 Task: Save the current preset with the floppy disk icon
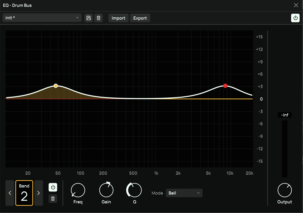[89, 18]
